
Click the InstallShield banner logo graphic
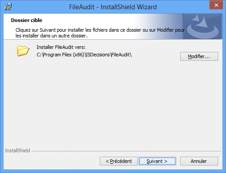pyautogui.click(x=203, y=26)
